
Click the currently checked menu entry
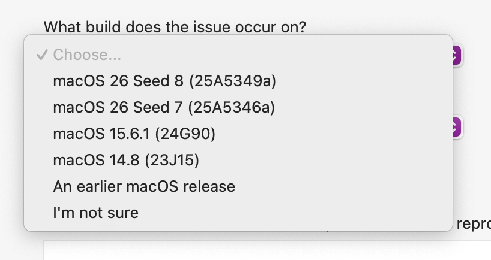coord(87,55)
